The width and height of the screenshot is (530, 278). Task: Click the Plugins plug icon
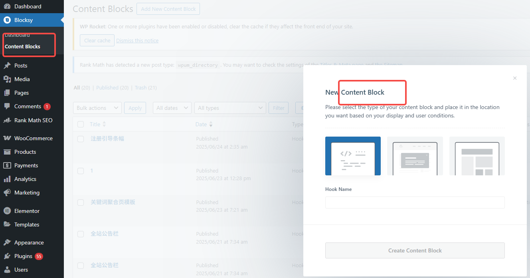(x=7, y=256)
